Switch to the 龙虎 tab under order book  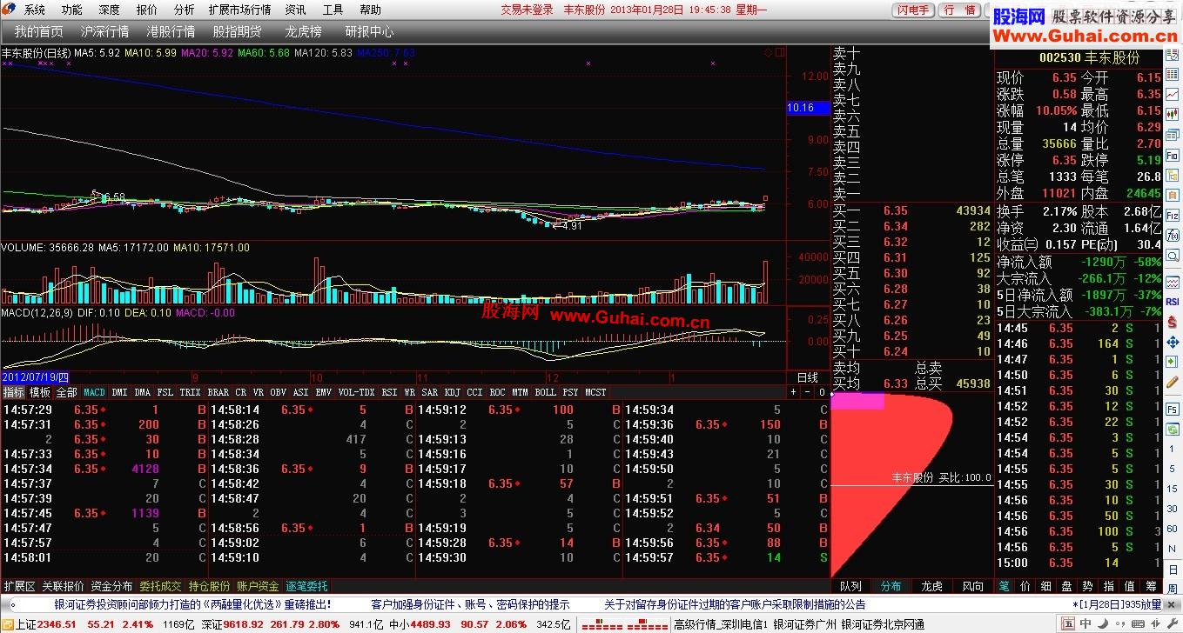931,586
